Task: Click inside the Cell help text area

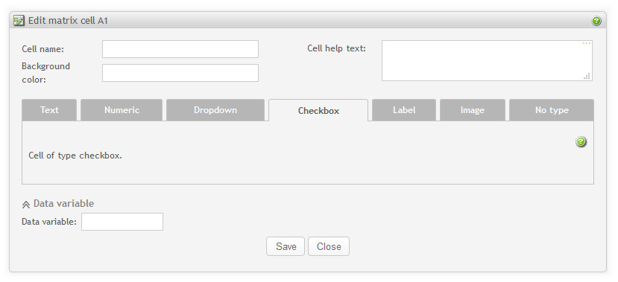Action: pos(487,60)
